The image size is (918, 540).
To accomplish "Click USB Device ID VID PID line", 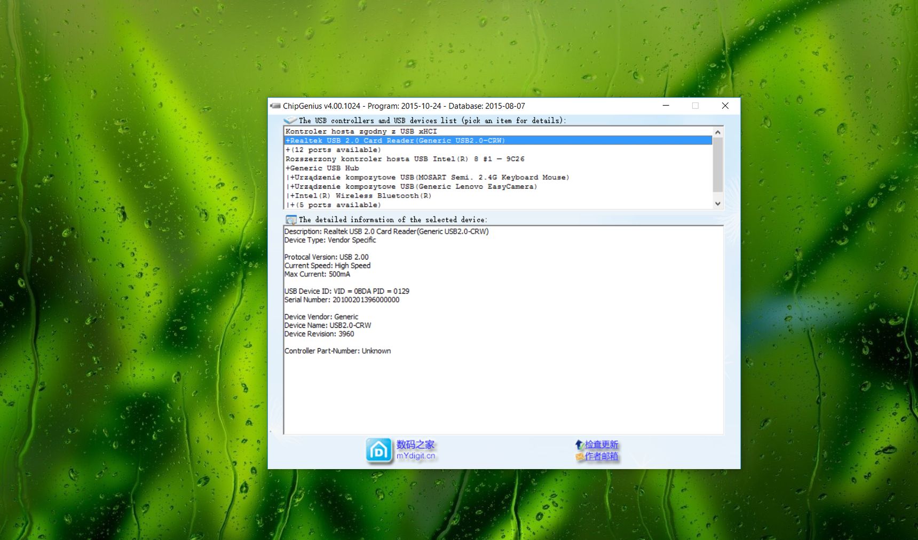I will point(347,291).
